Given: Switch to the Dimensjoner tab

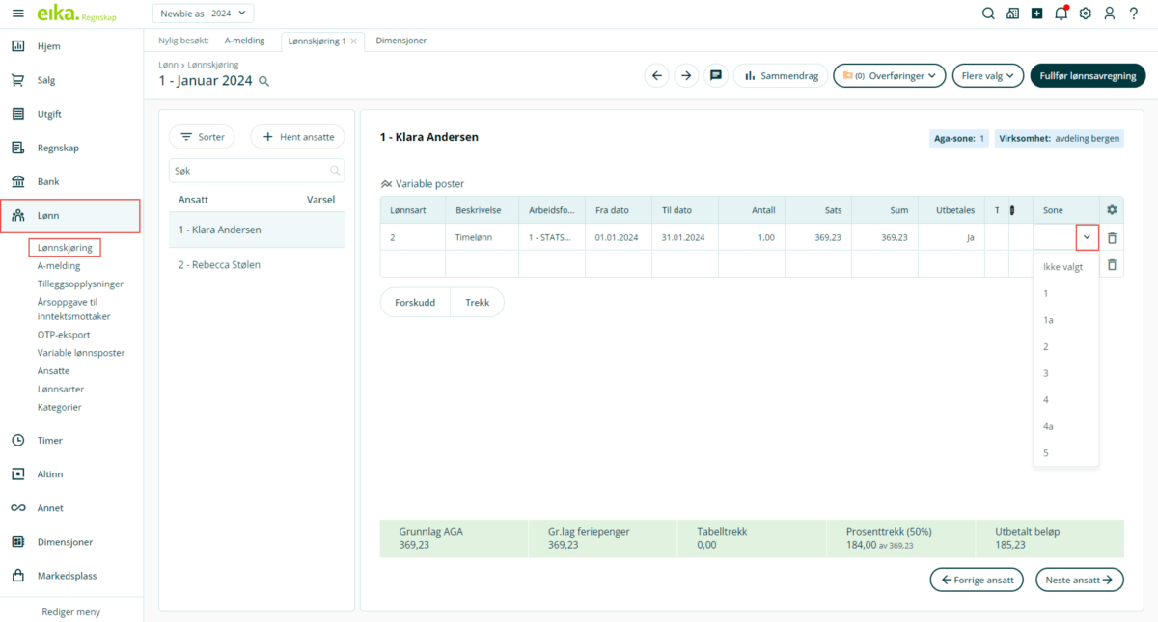Looking at the screenshot, I should [400, 41].
